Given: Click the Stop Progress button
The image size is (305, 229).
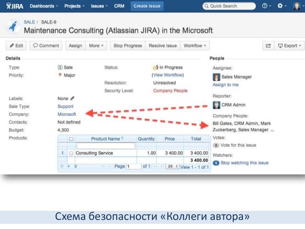Looking at the screenshot, I should pos(128,46).
